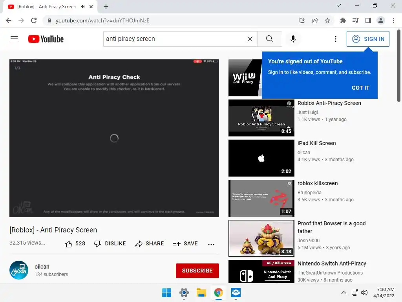Open Settings from the taskbar

pyautogui.click(x=184, y=293)
